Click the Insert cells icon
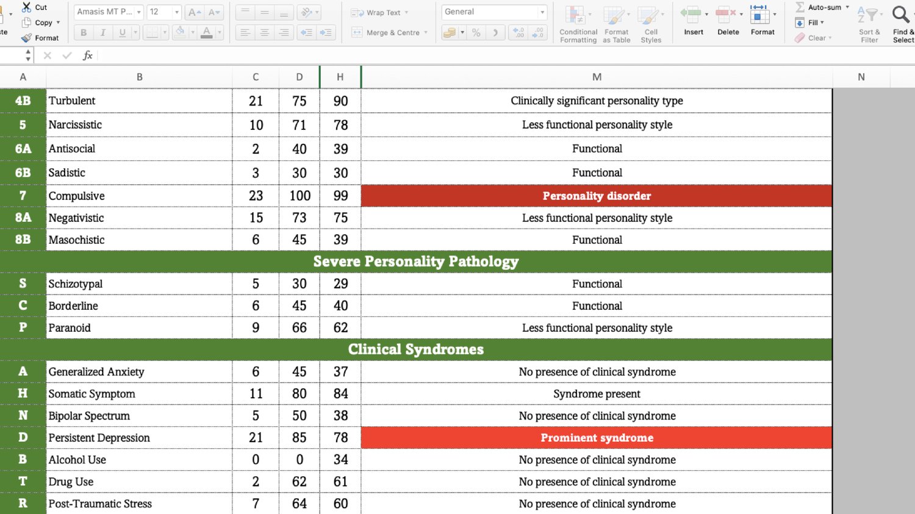915x514 pixels. [x=691, y=13]
